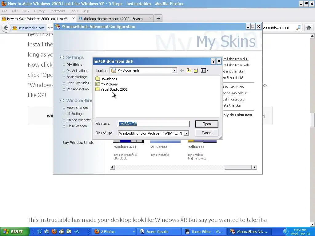Open the View menu icon in dialog

click(204, 70)
